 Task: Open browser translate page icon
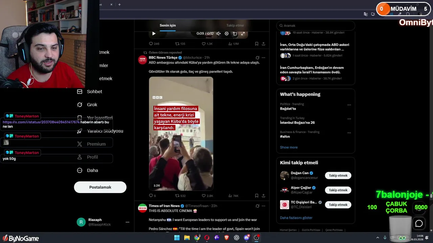pos(366,14)
